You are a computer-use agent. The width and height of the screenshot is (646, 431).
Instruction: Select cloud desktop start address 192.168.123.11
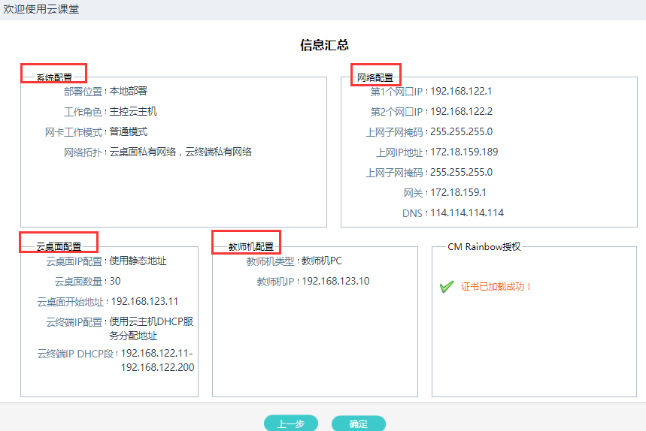pos(144,302)
